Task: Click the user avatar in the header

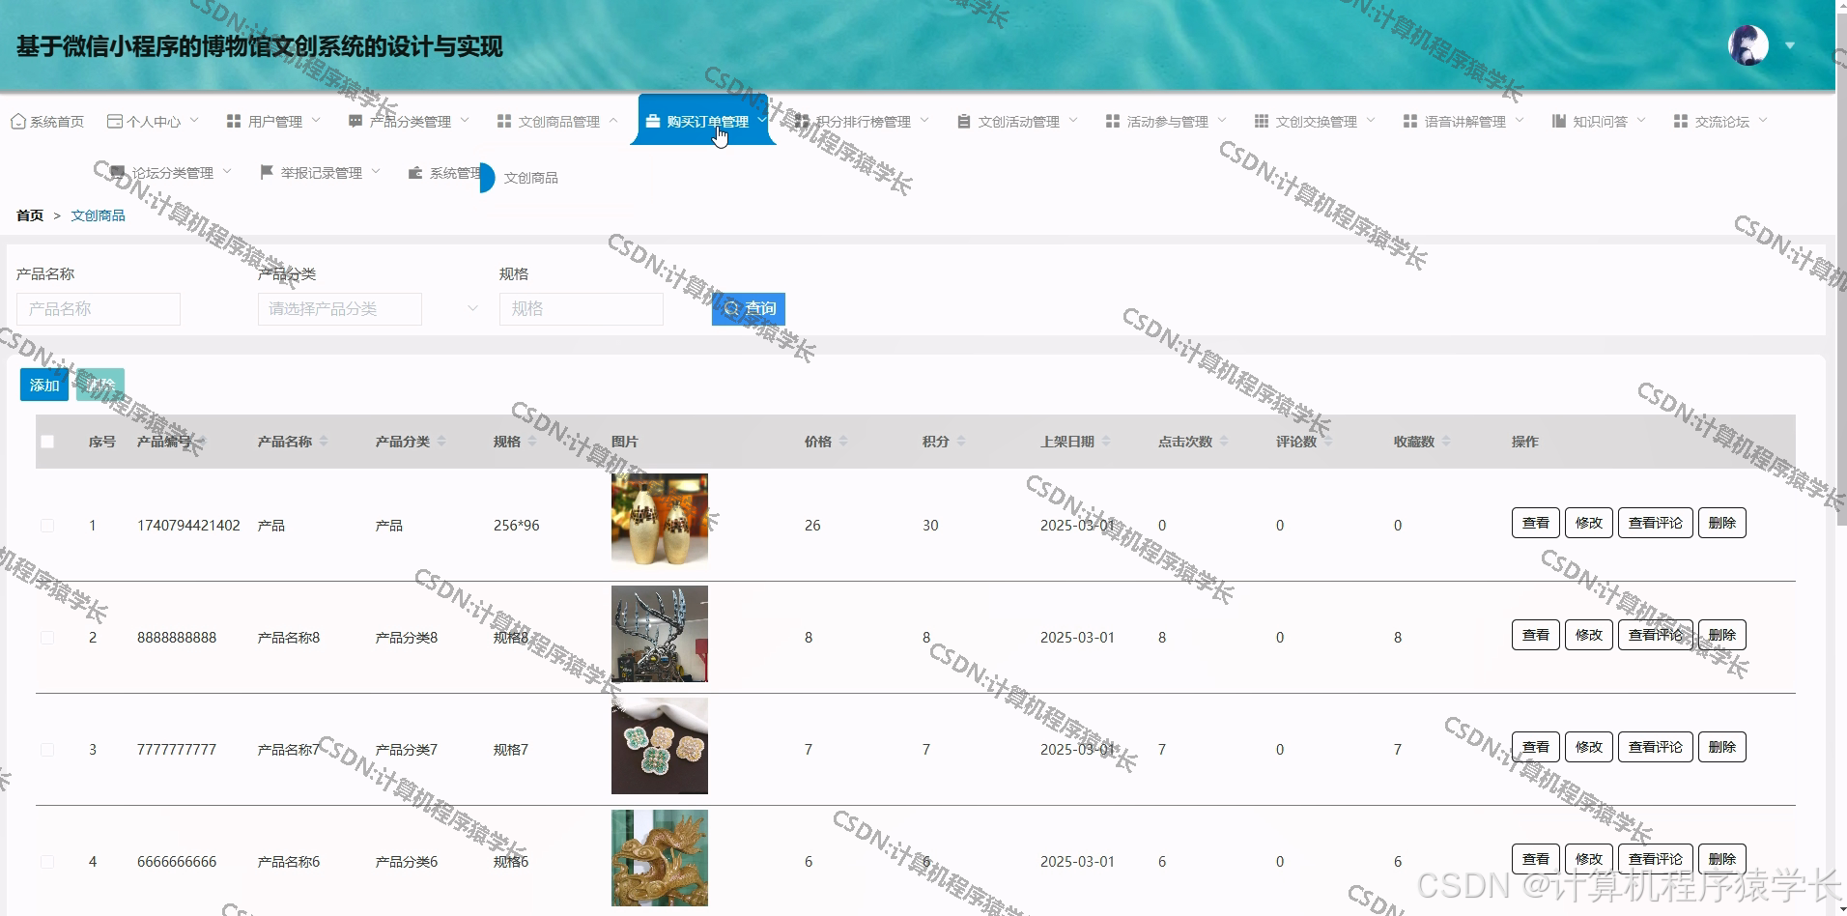Action: (1748, 45)
